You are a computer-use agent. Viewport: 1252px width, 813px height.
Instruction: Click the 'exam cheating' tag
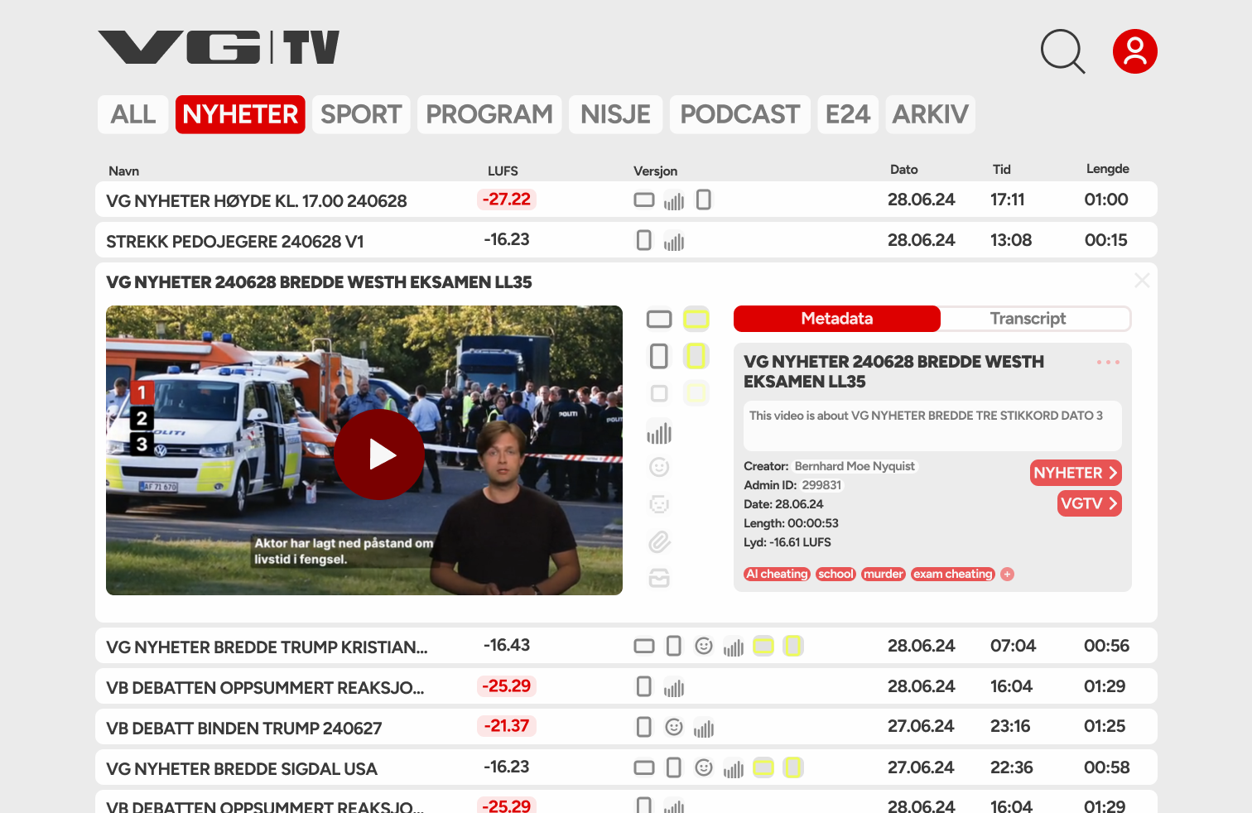(953, 574)
